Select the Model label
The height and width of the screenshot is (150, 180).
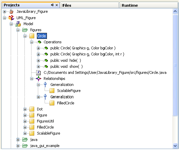pyautogui.click(x=28, y=24)
